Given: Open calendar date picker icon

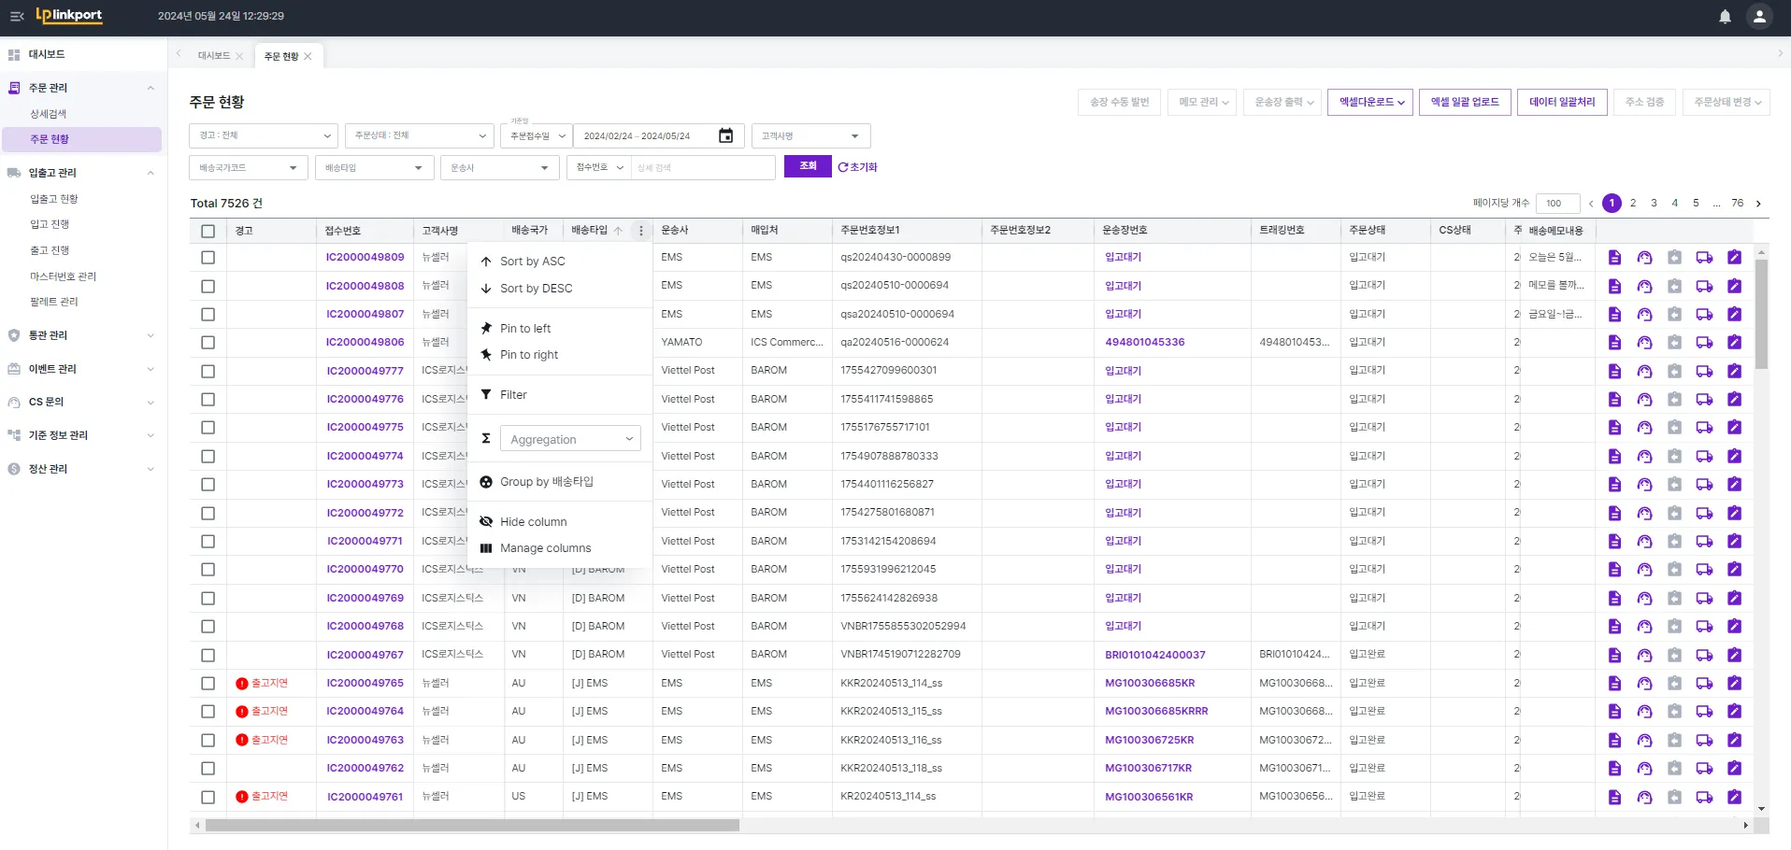Looking at the screenshot, I should tap(725, 136).
